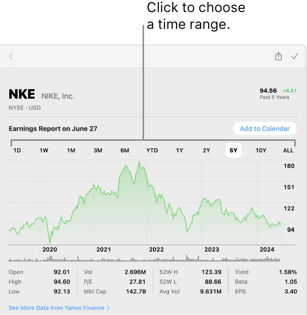Switch chart to 1W range

[44, 150]
